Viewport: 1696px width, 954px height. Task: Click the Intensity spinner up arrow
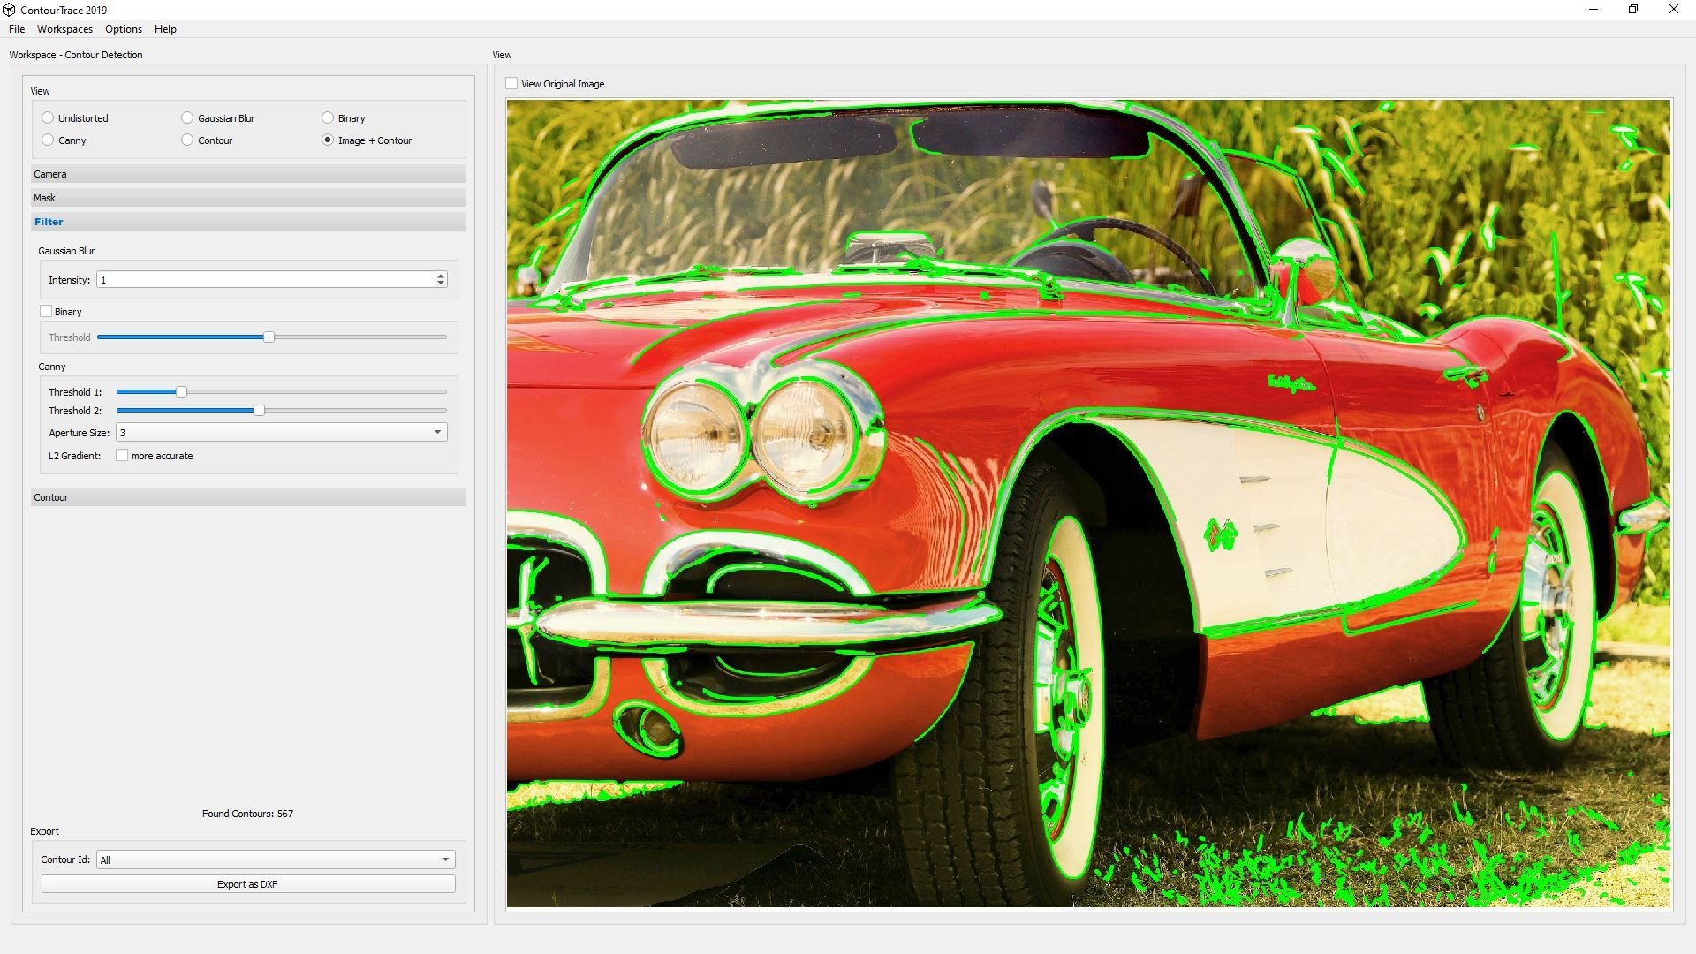440,275
